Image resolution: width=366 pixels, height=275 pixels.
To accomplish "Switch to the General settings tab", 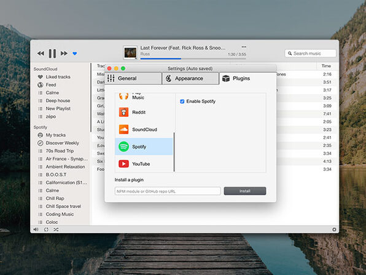I will 133,78.
